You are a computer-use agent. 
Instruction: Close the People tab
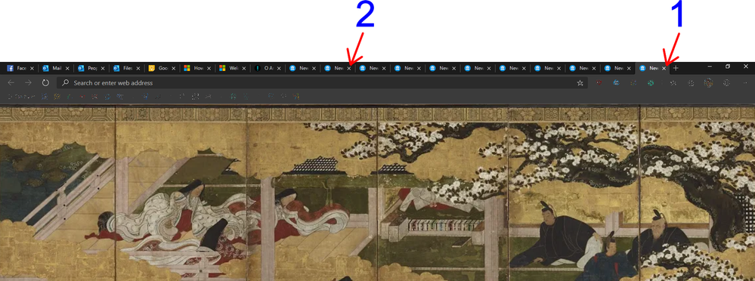click(103, 68)
